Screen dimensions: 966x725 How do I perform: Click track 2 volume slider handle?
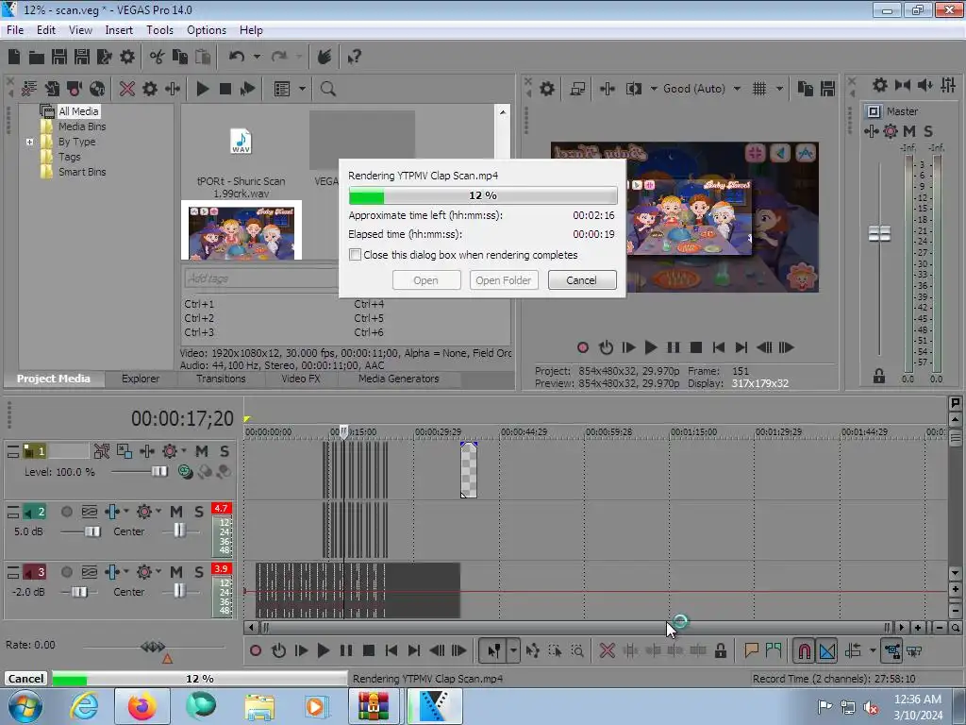(x=92, y=531)
